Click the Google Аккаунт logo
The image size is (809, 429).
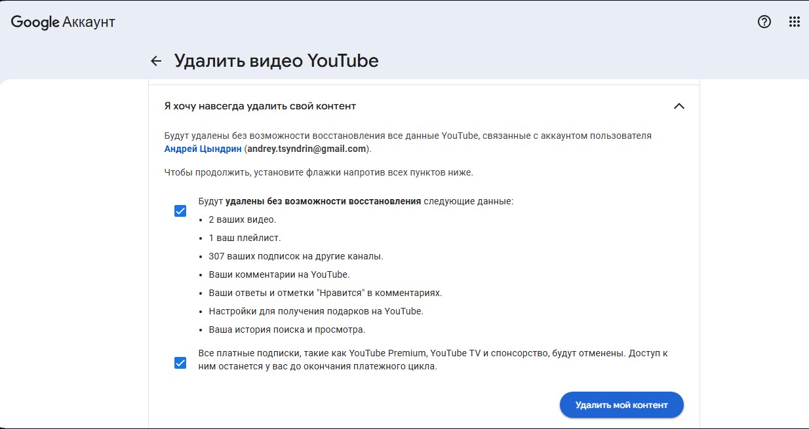pos(63,22)
